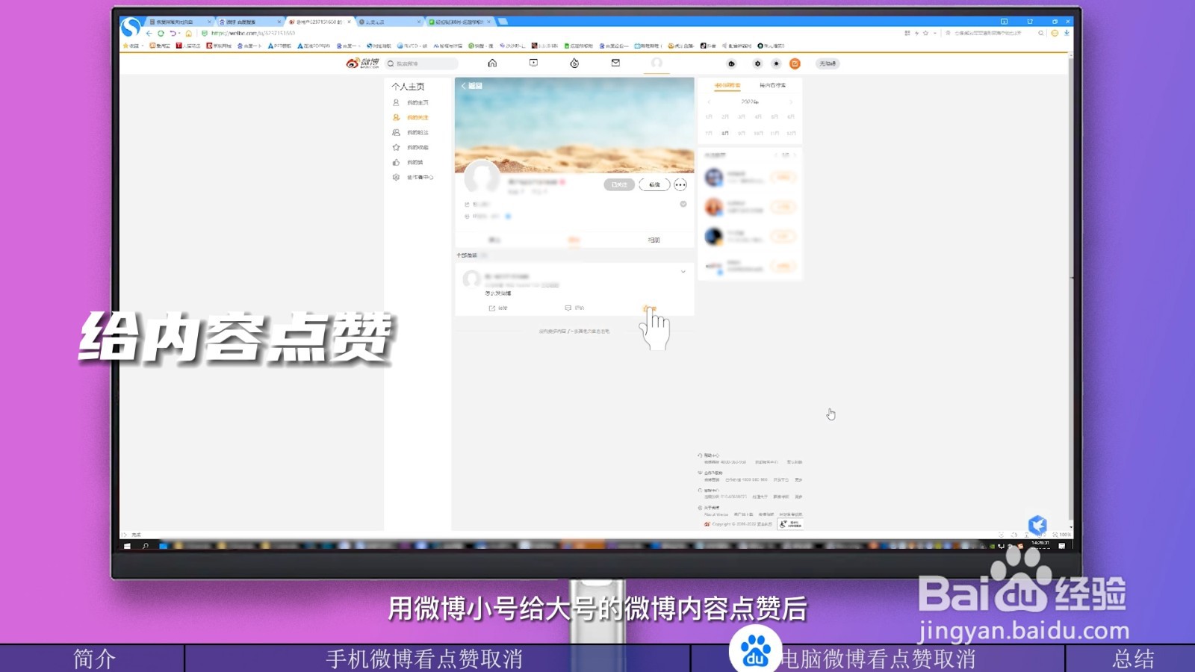The height and width of the screenshot is (672, 1195).
Task: Click the 无障碍 button in Weibo navbar
Action: [x=828, y=63]
